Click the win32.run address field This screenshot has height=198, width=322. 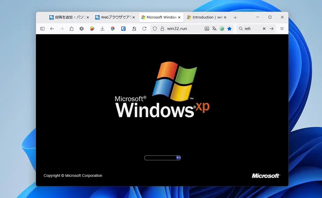click(182, 29)
